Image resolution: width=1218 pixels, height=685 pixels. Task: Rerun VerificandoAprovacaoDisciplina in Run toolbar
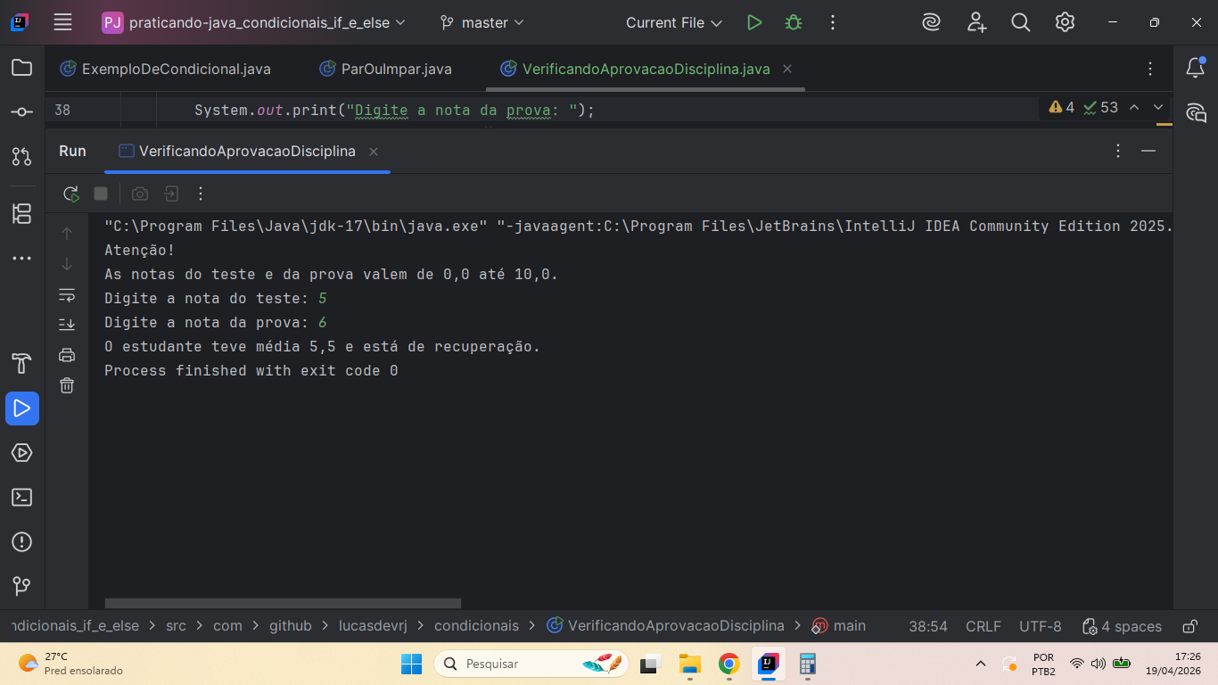click(70, 194)
